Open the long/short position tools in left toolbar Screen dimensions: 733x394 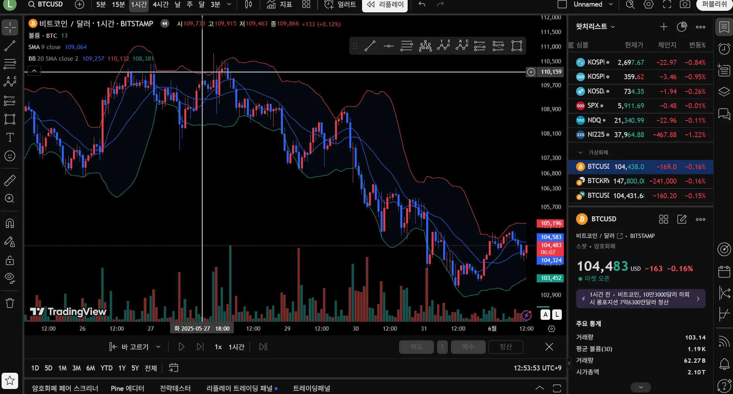click(10, 100)
